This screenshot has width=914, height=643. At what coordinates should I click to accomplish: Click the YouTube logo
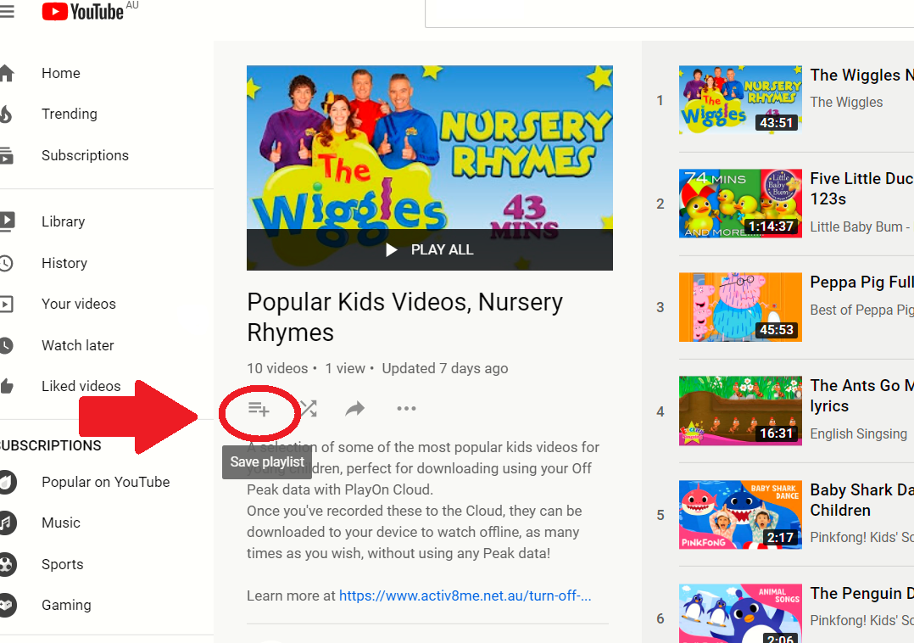(83, 12)
